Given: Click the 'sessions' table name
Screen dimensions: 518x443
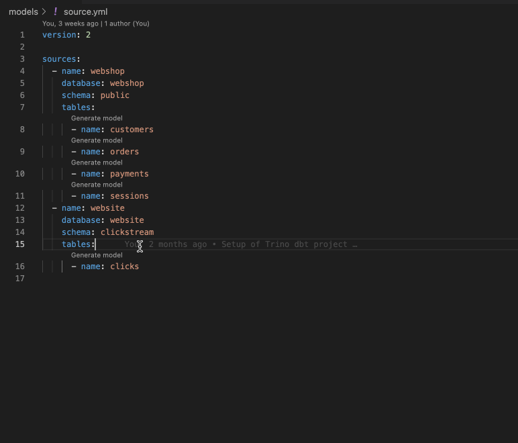Looking at the screenshot, I should pyautogui.click(x=129, y=196).
